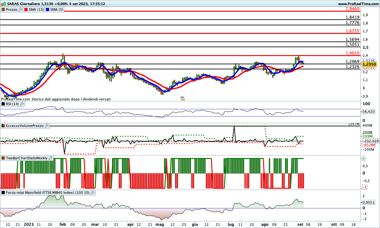This screenshot has height=228, width=380.
Task: Click the 1,5051 level label
Action: click(x=352, y=44)
